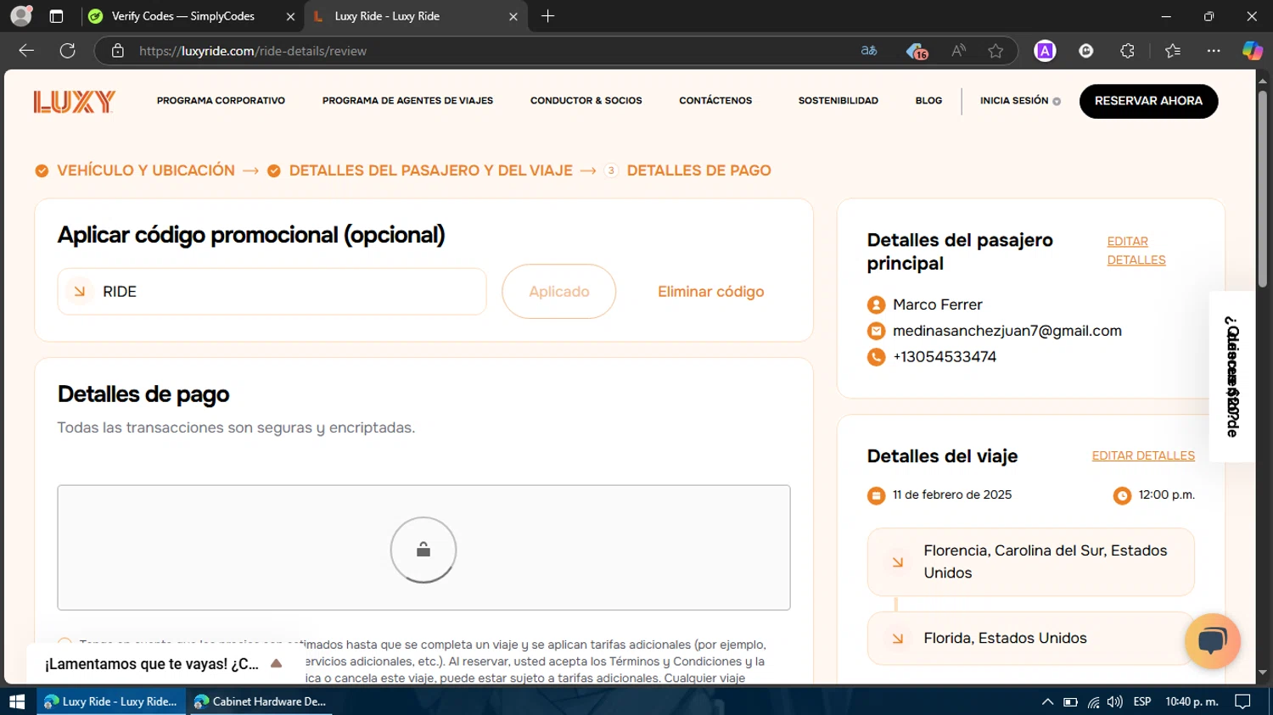Activate the read aloud icon
1273x715 pixels.
click(x=959, y=51)
